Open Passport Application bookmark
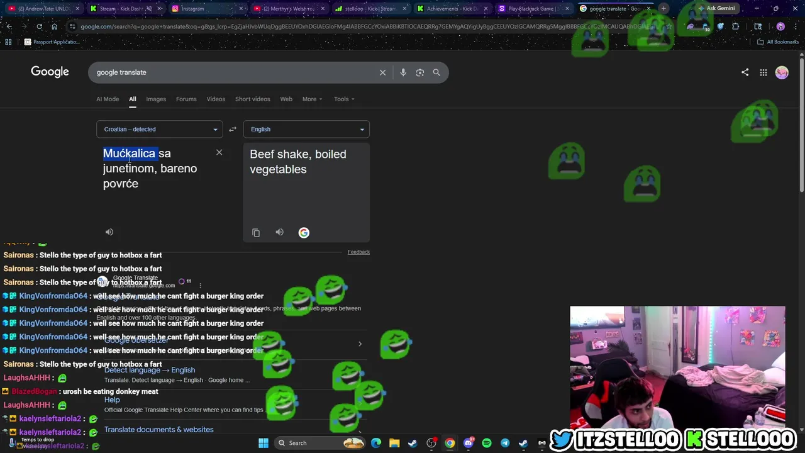 [52, 42]
